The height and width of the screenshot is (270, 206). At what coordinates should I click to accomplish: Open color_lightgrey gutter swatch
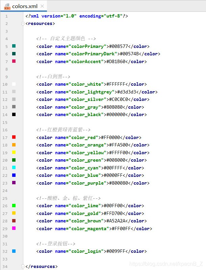coord(14,91)
